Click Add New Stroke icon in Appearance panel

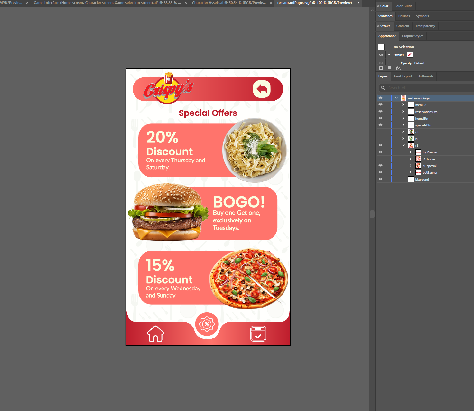pyautogui.click(x=381, y=68)
